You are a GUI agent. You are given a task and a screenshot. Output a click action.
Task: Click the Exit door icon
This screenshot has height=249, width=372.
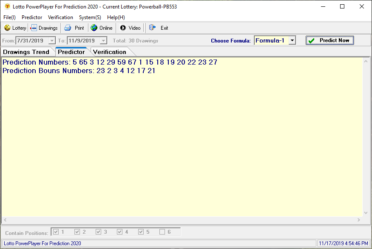click(152, 28)
